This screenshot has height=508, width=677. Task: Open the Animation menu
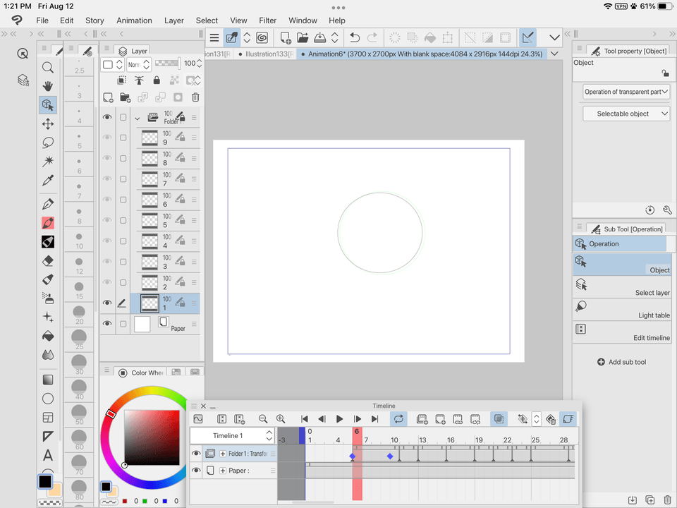134,20
